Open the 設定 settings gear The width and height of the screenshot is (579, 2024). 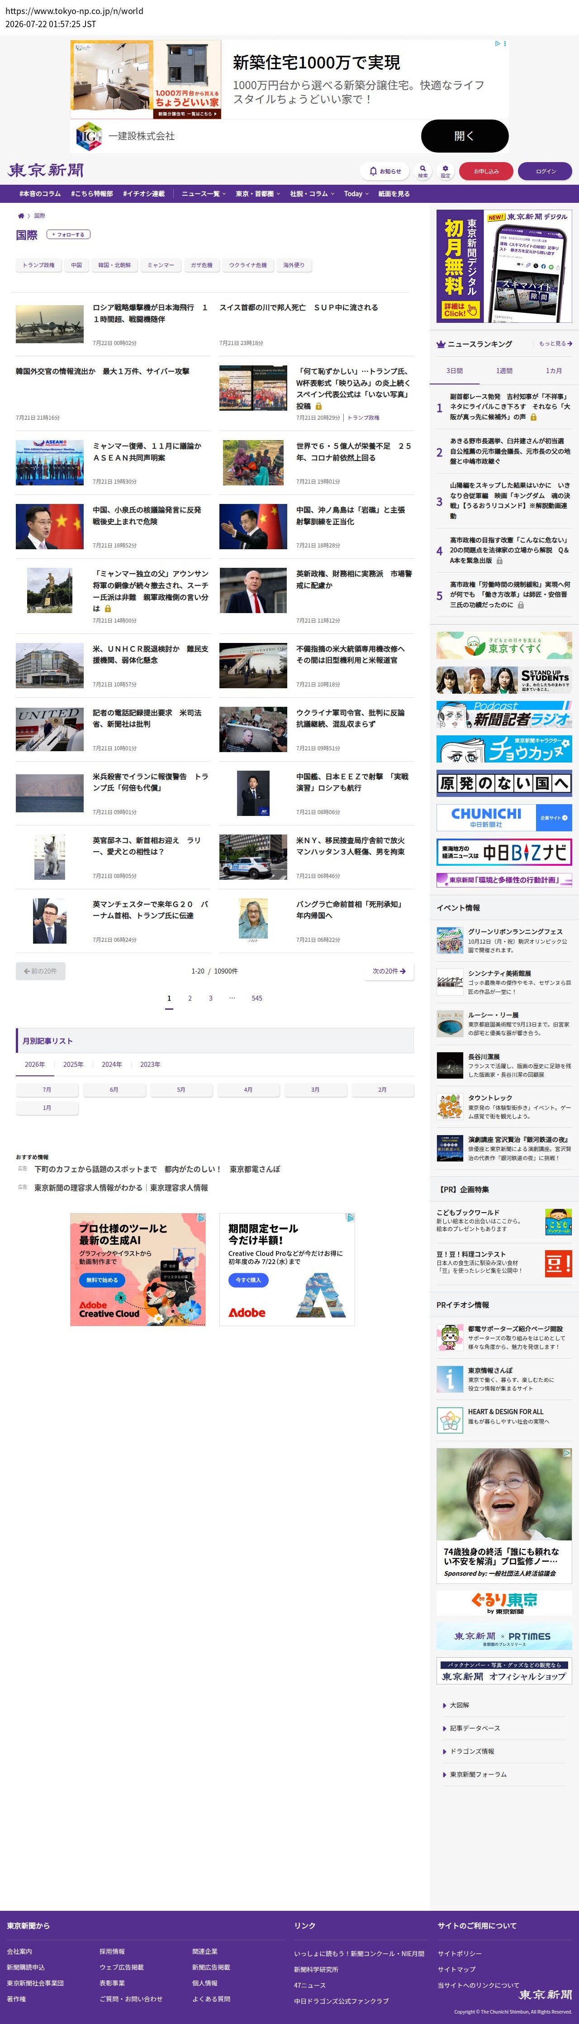click(x=445, y=171)
